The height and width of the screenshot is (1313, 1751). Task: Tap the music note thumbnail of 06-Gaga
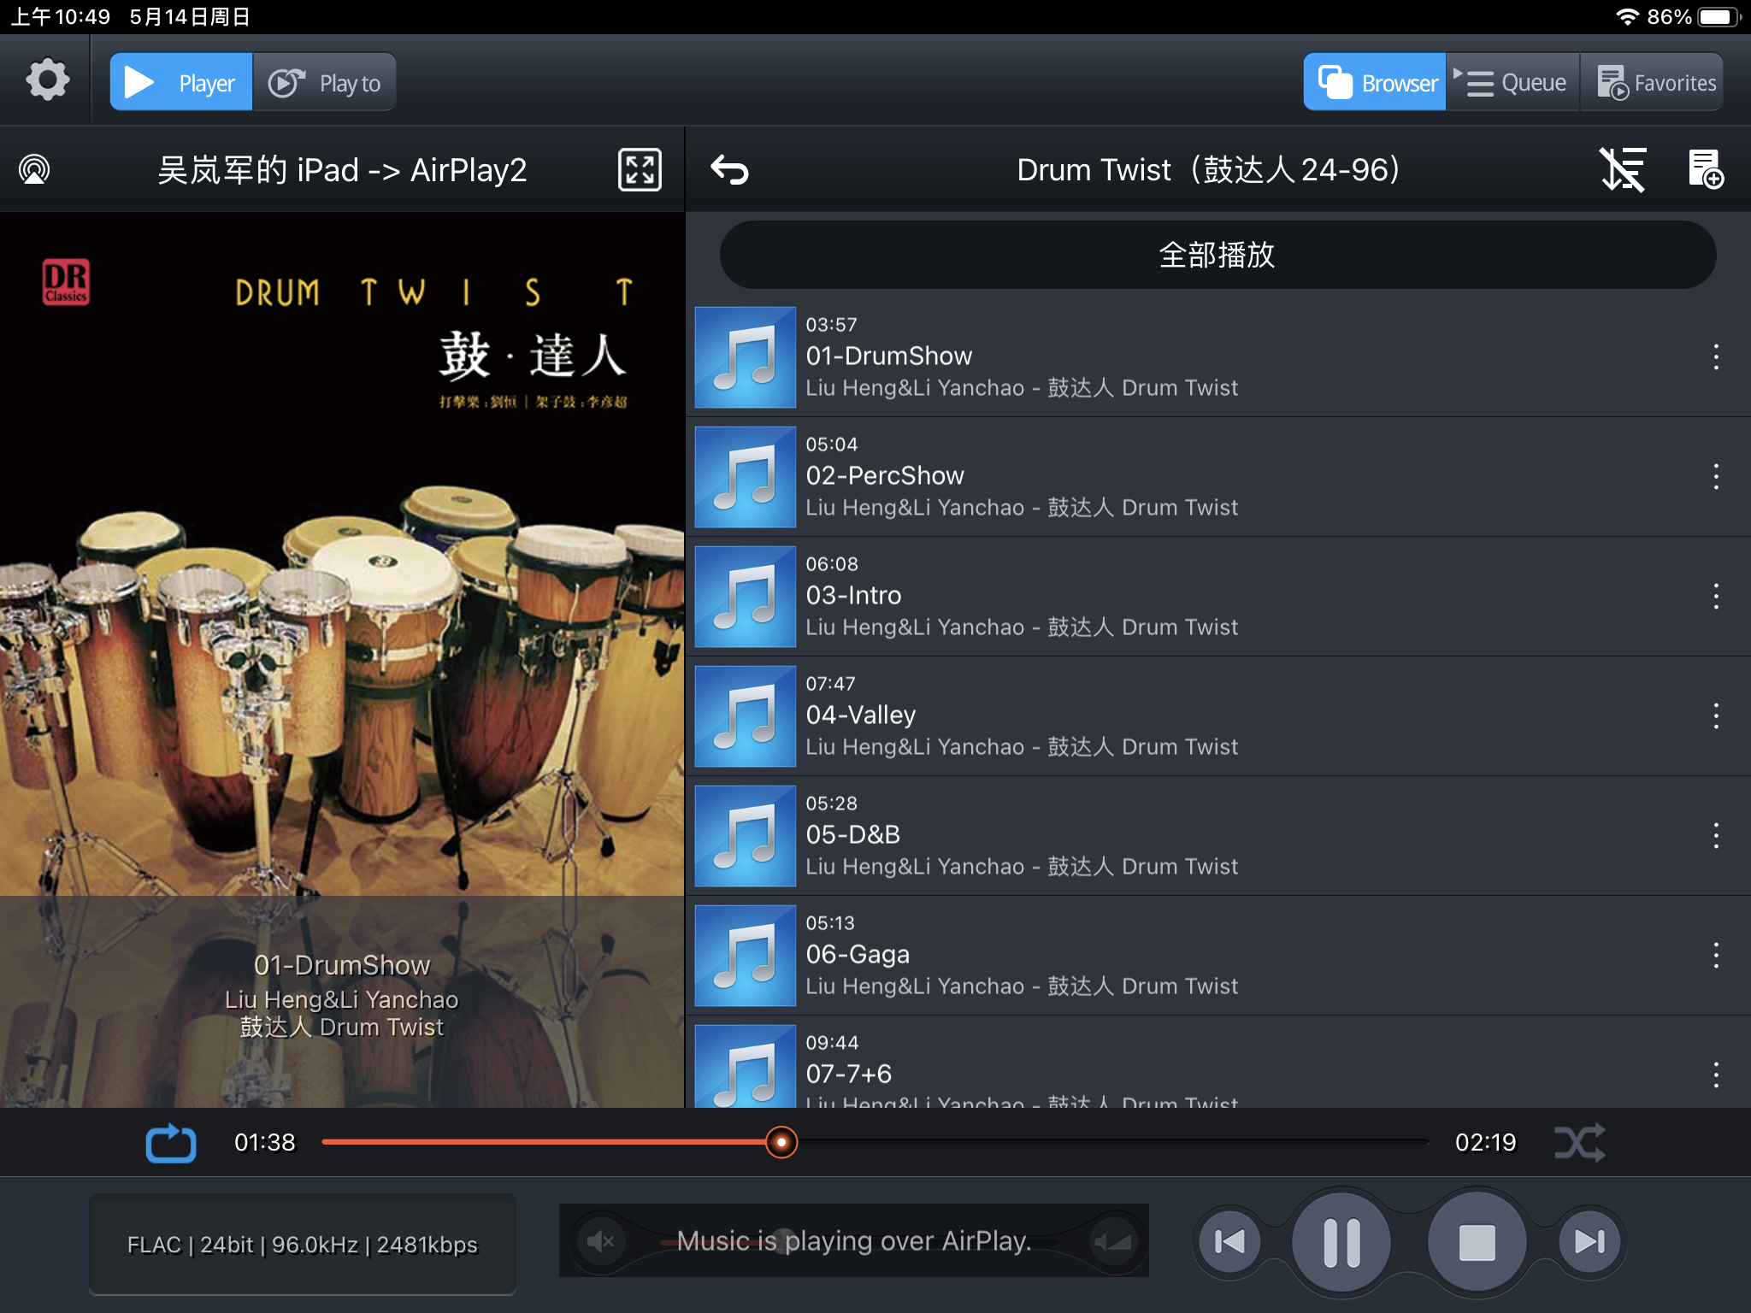point(746,956)
